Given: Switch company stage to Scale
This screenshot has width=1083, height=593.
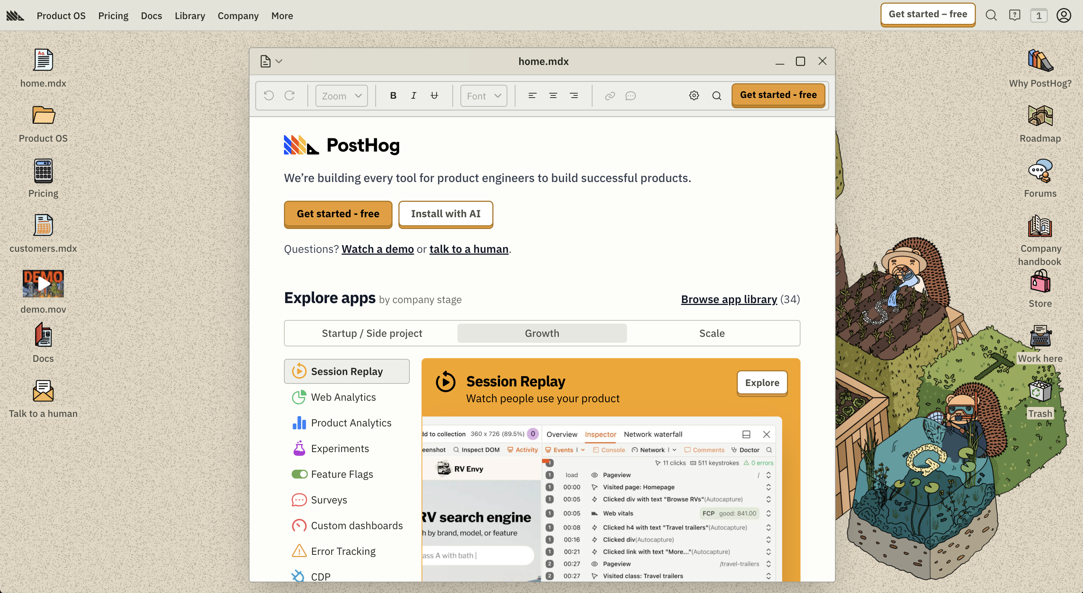Looking at the screenshot, I should coord(711,334).
